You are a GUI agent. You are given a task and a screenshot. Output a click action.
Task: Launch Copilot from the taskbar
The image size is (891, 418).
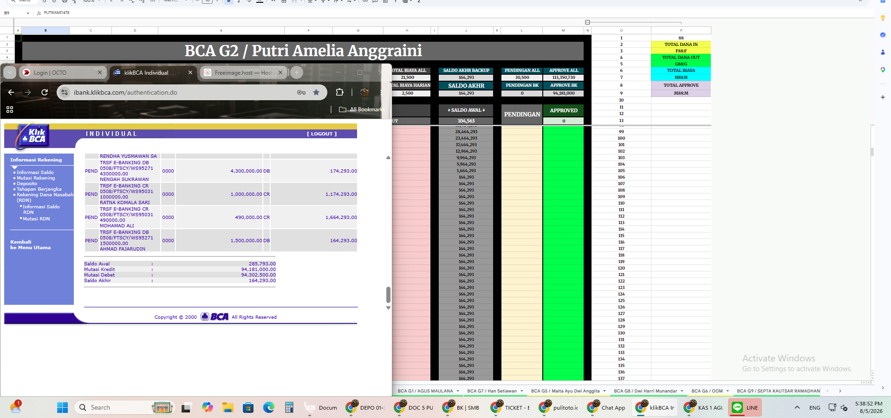tap(207, 408)
